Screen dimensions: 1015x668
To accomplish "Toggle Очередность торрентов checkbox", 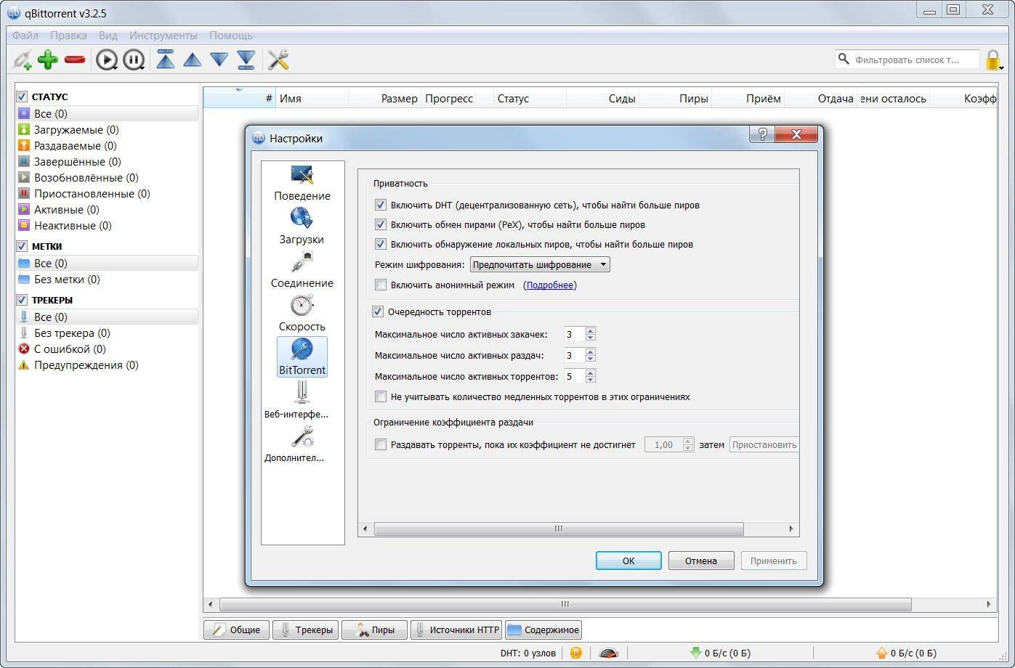I will pos(378,312).
